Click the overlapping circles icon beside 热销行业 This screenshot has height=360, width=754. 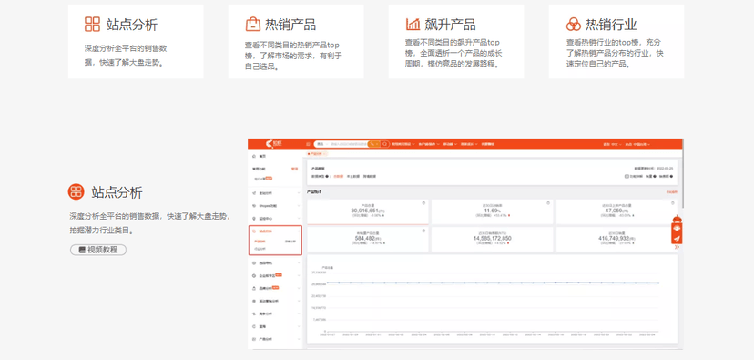(x=573, y=24)
